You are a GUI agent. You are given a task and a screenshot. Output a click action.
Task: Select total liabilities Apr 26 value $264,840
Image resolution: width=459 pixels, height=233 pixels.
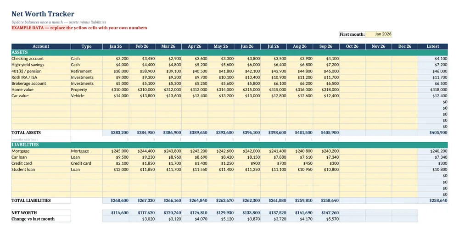[x=195, y=200]
